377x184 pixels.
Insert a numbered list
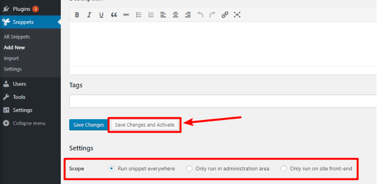pos(151,15)
